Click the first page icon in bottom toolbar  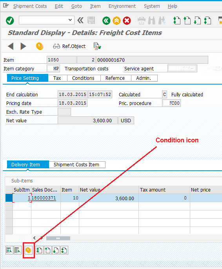tap(39, 250)
